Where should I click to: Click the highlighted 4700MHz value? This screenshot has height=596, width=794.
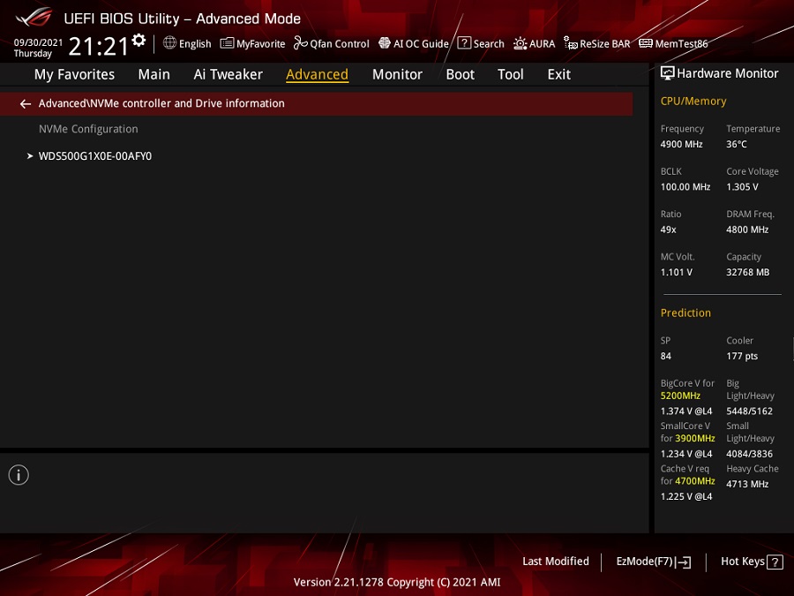(695, 481)
